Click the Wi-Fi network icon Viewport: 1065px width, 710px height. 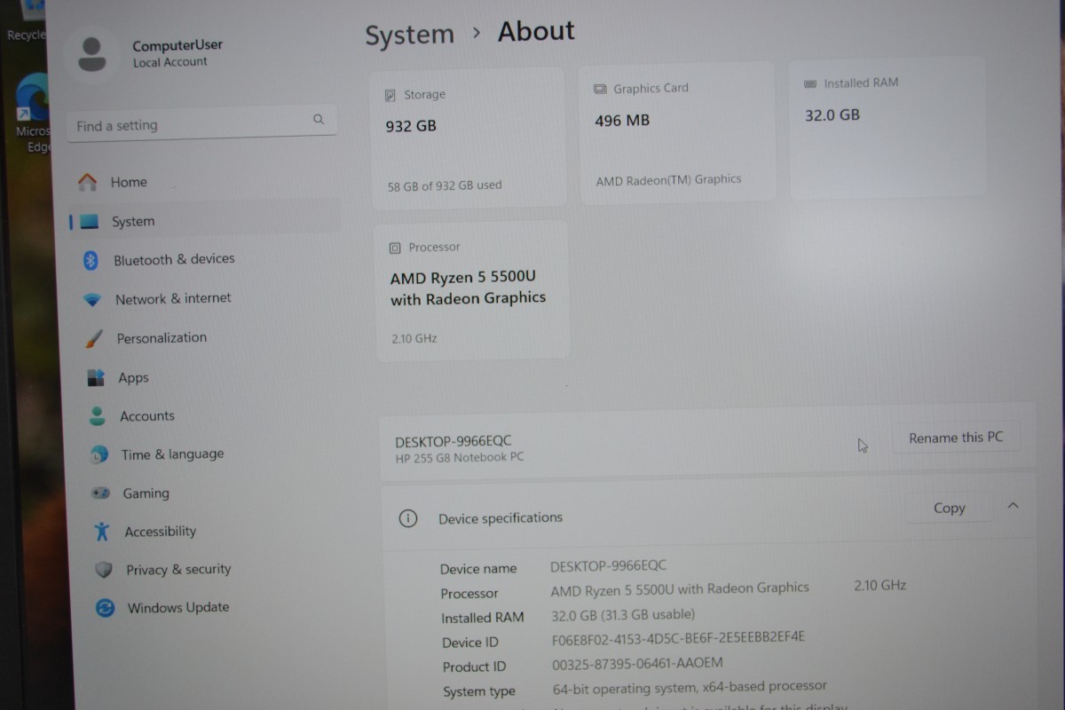[92, 300]
